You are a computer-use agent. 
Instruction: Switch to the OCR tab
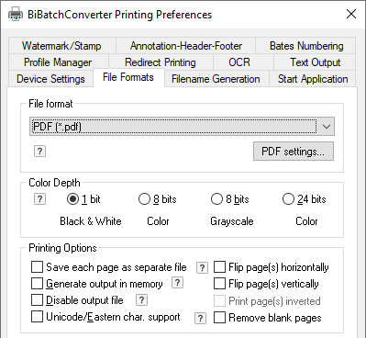(x=239, y=62)
